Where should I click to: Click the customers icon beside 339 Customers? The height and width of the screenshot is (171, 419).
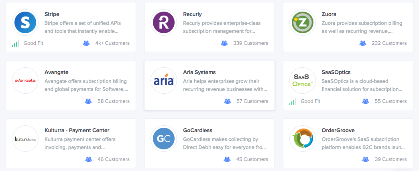(224, 43)
